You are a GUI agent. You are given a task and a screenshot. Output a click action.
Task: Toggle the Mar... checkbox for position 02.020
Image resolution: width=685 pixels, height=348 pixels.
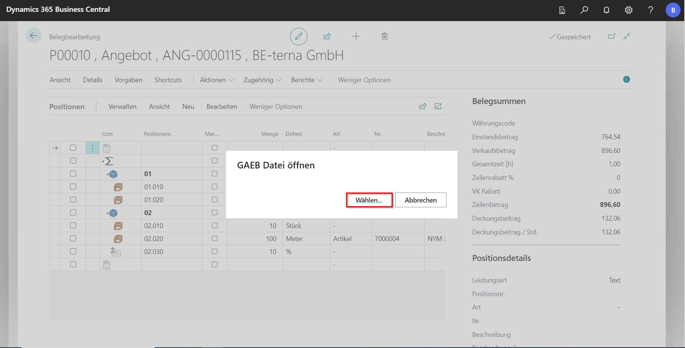coord(215,238)
